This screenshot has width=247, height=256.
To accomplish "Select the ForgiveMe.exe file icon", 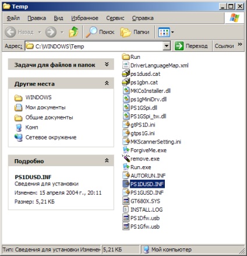I will 126,150.
